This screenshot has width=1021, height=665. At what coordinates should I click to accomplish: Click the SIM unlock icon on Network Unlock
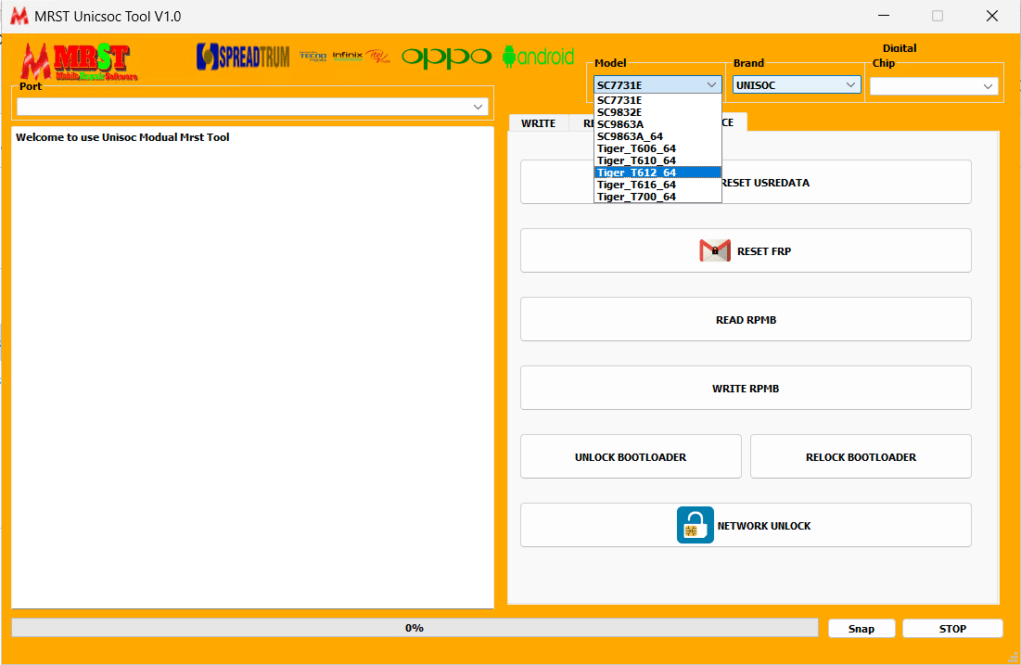696,525
